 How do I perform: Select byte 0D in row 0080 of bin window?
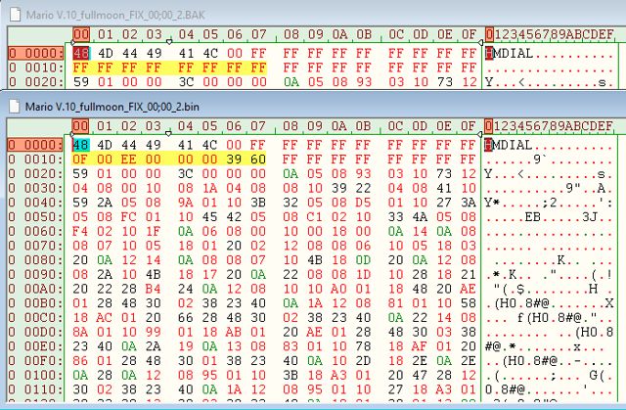coord(363,260)
